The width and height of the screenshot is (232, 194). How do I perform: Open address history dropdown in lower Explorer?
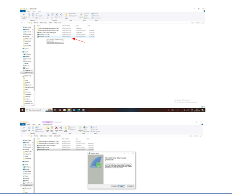point(189,136)
